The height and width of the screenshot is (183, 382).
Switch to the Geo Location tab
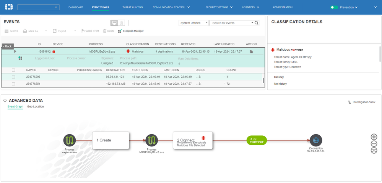(36, 106)
